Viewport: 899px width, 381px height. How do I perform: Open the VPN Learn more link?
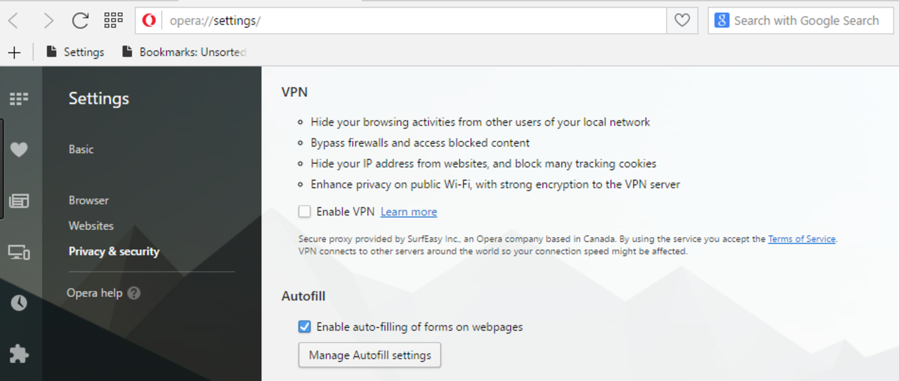click(409, 212)
